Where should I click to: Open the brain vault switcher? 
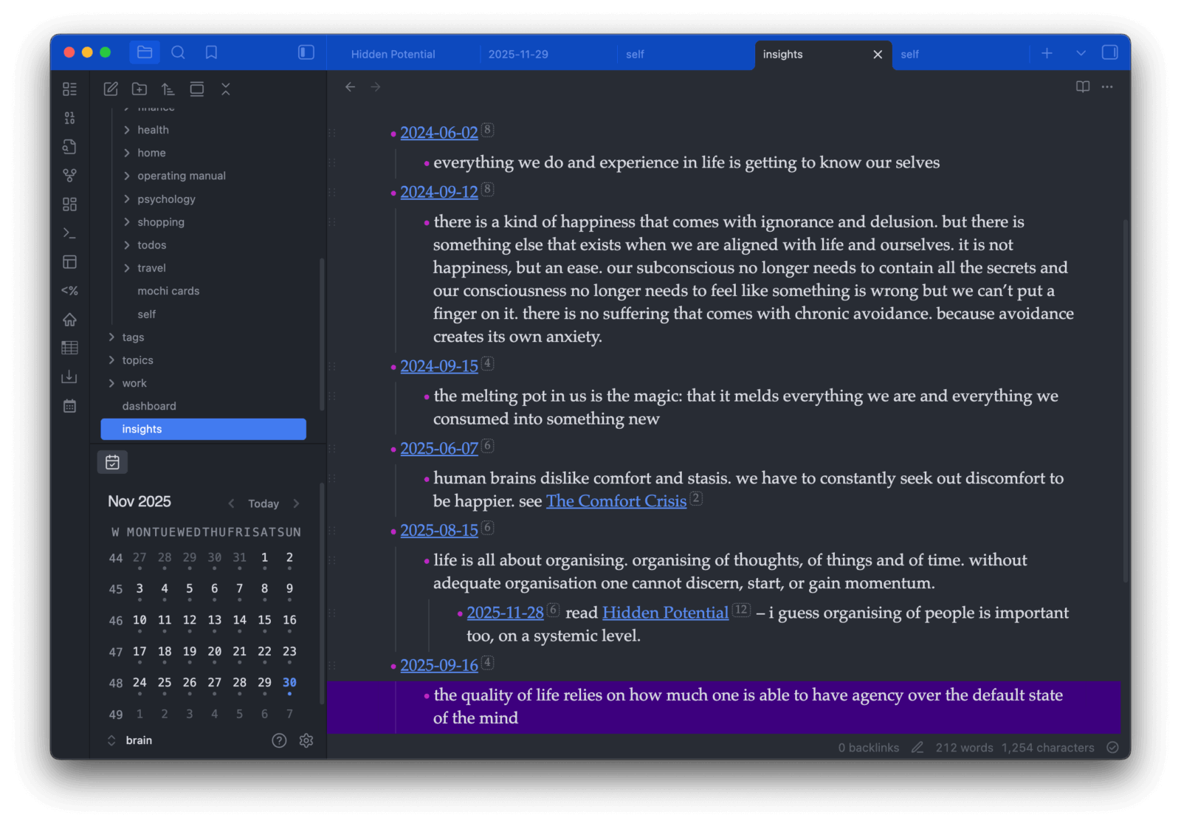(131, 740)
